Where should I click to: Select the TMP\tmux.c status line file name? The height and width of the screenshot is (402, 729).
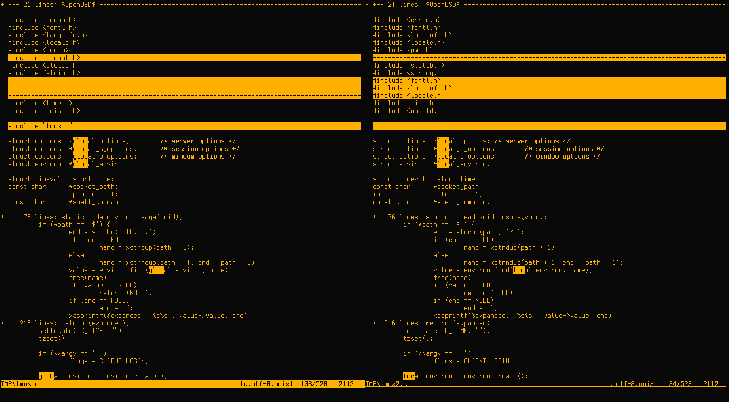(x=20, y=384)
